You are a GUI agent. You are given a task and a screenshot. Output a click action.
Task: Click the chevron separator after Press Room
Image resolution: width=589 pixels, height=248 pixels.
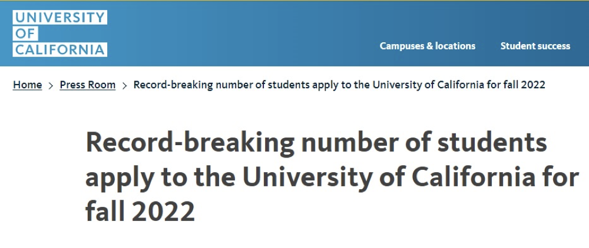(124, 85)
